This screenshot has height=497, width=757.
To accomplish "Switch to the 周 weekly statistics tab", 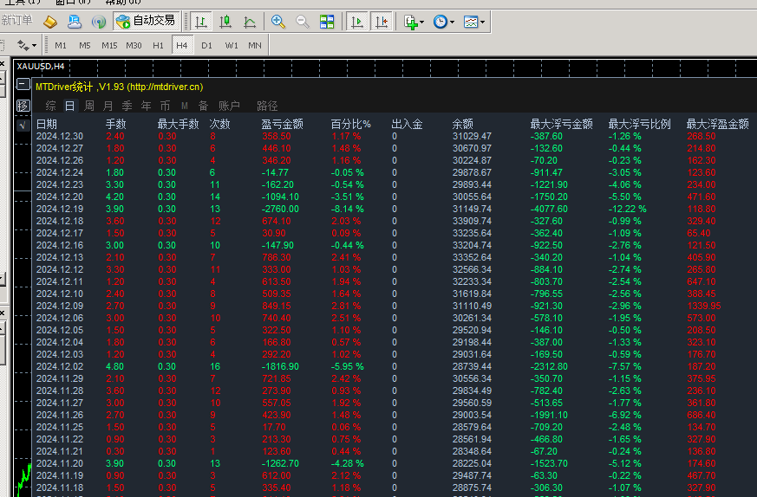I will [89, 106].
